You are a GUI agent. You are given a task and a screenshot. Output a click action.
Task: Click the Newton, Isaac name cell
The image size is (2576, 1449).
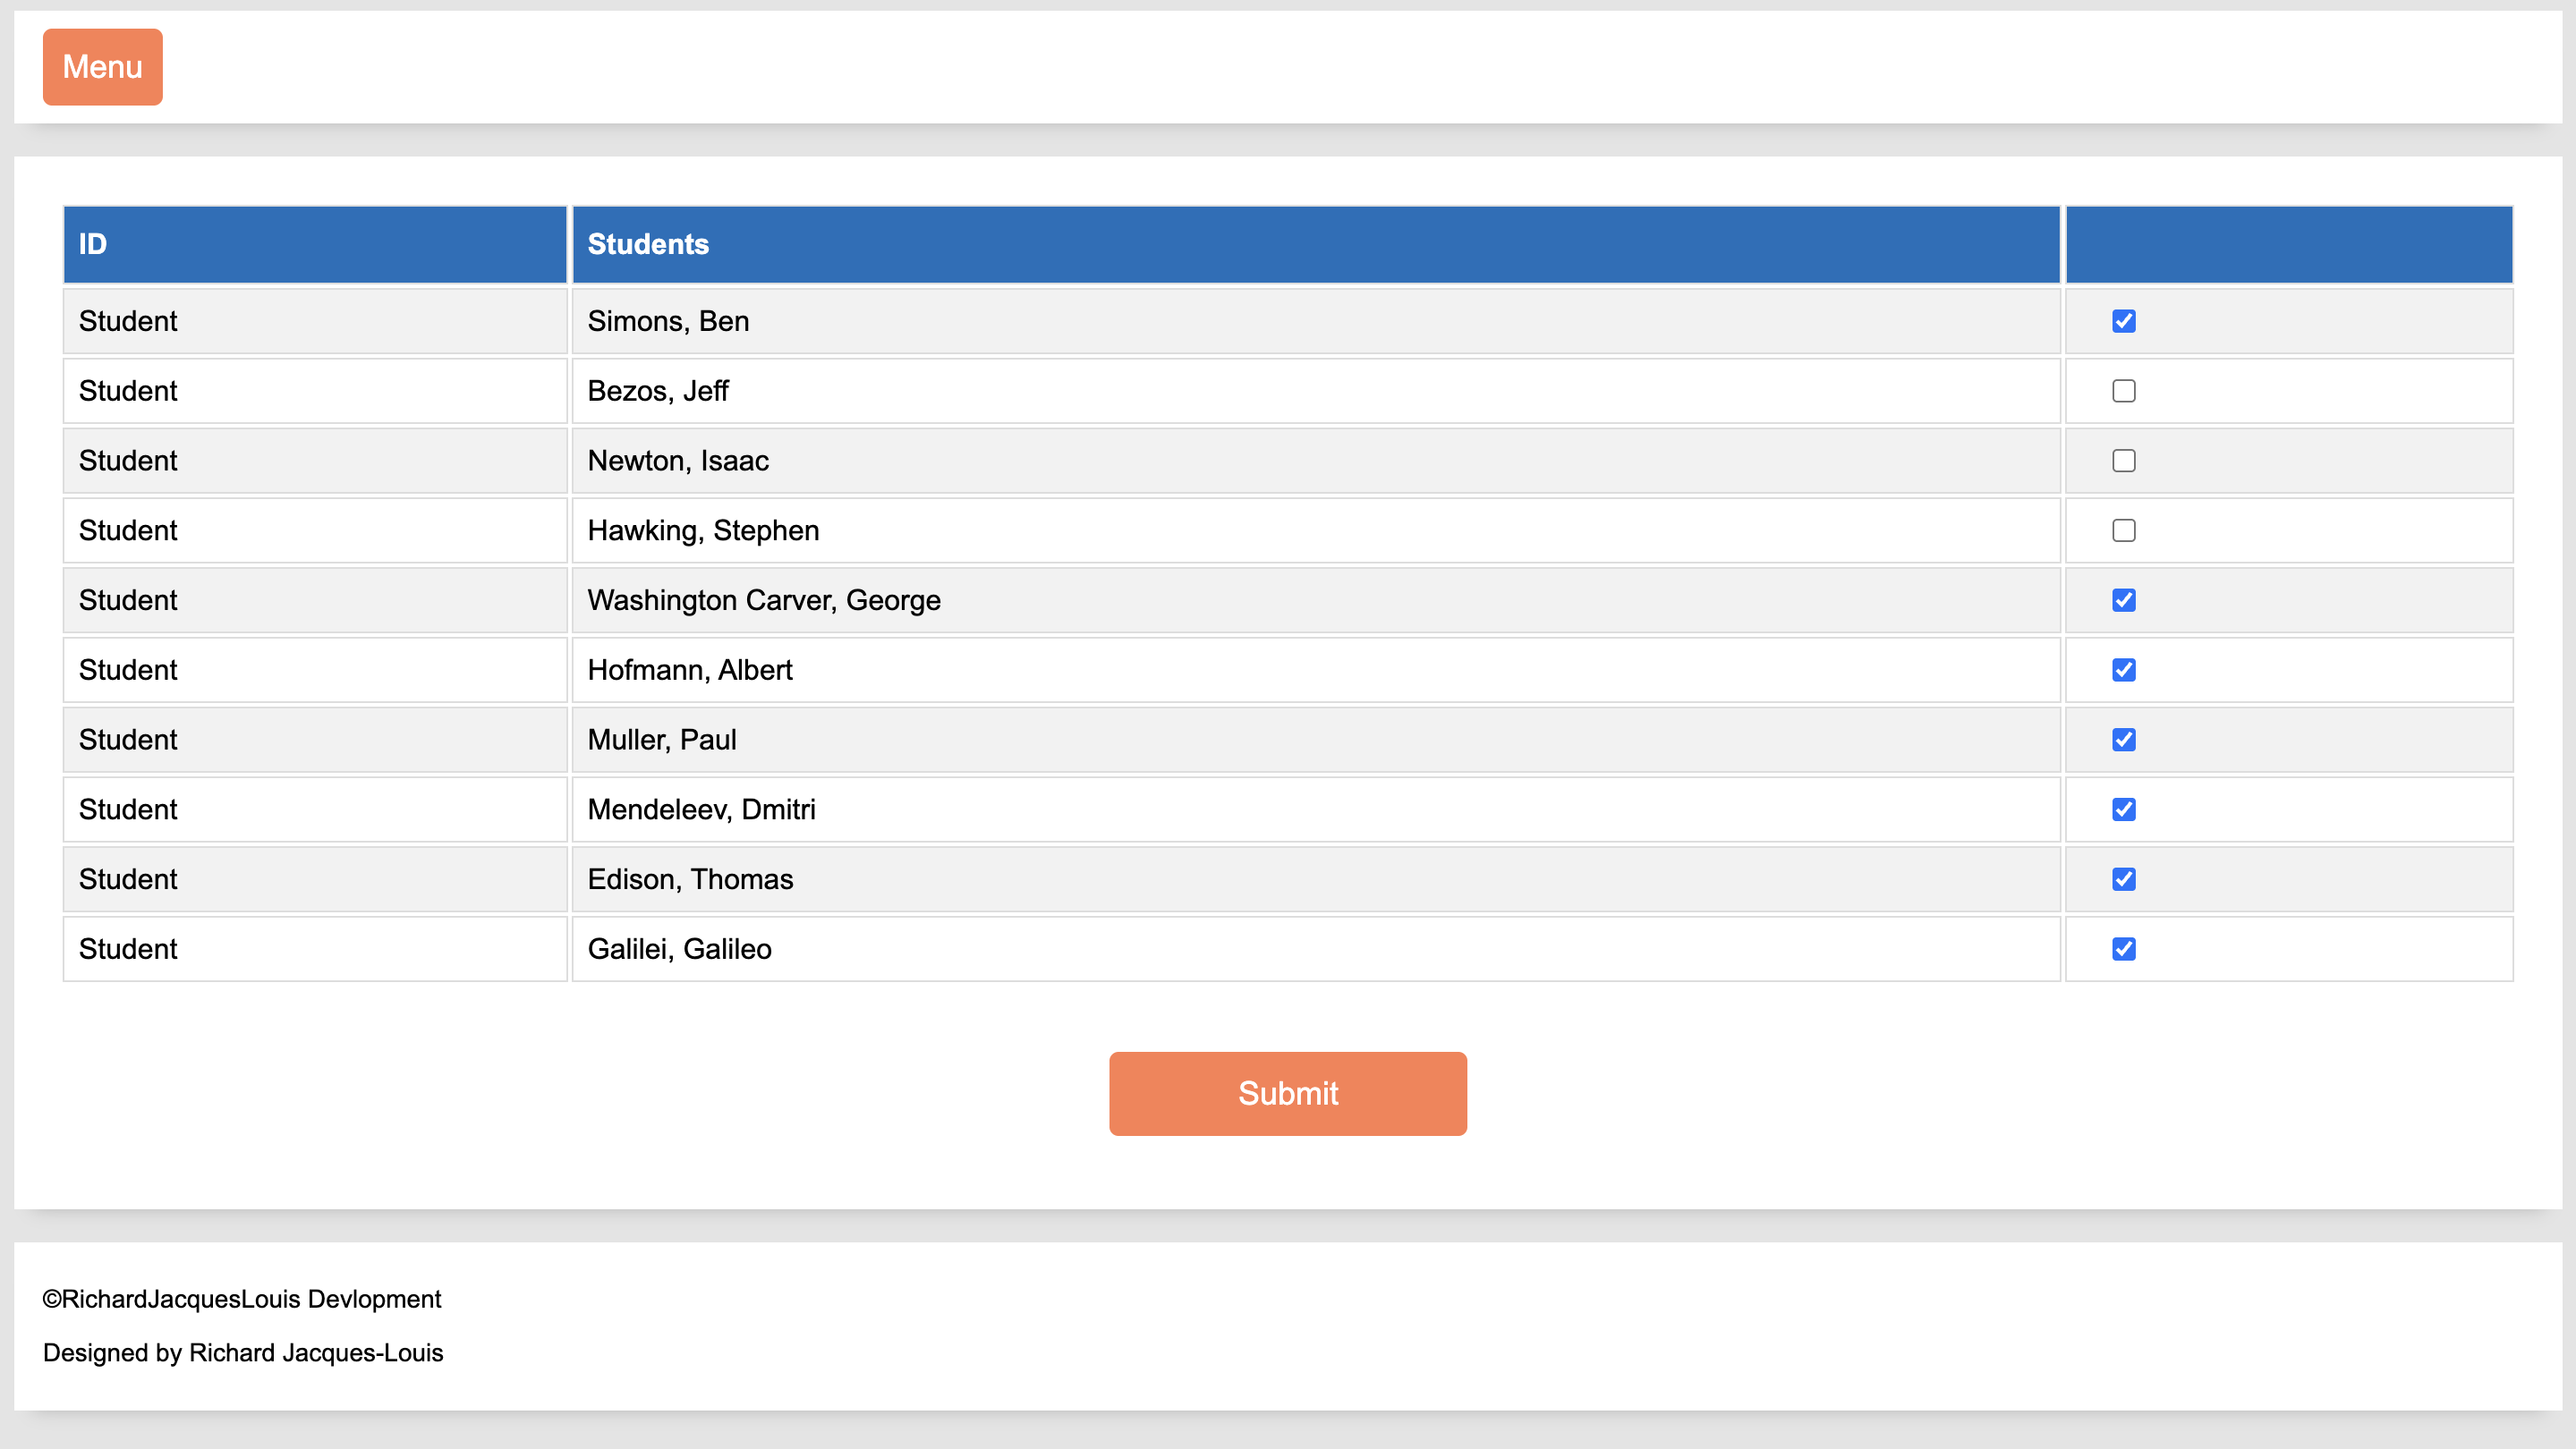[678, 461]
